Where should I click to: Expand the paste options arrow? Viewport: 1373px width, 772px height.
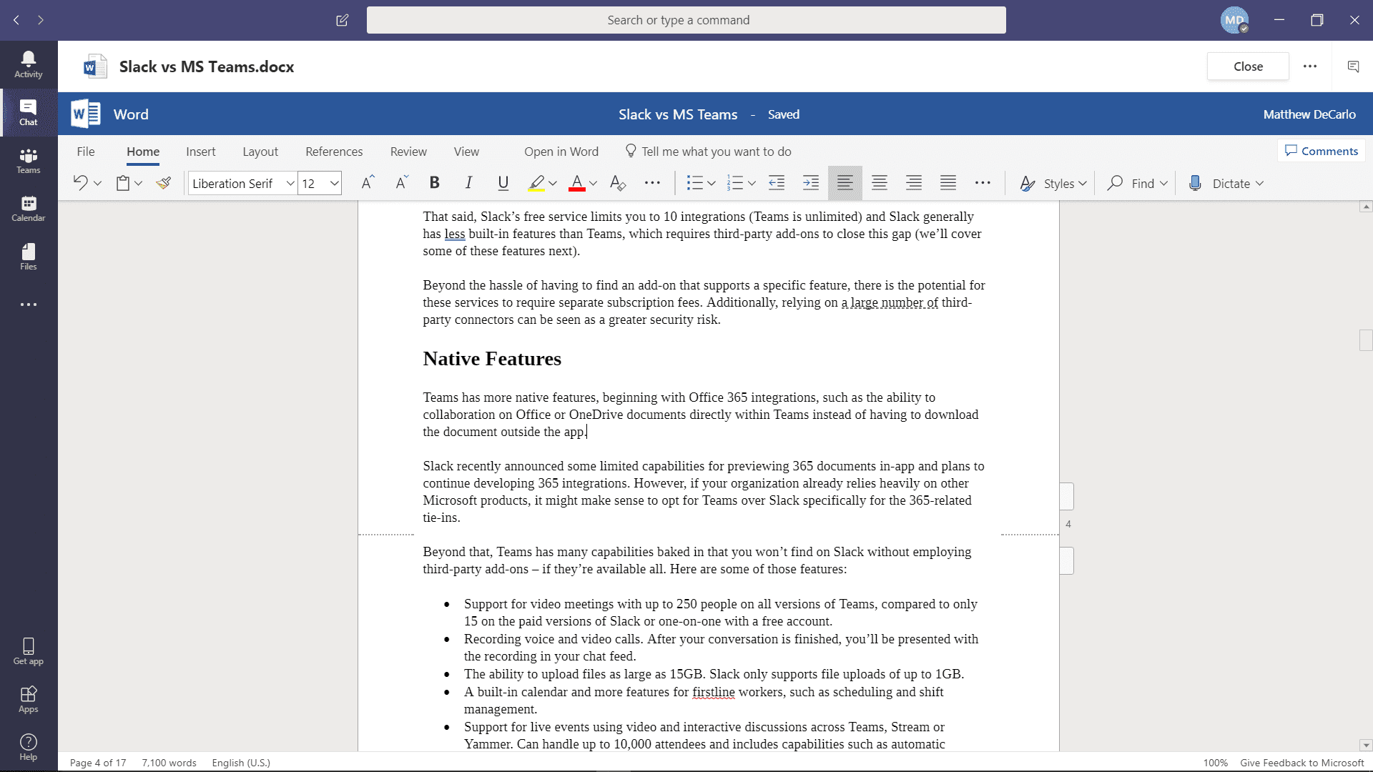(x=139, y=184)
